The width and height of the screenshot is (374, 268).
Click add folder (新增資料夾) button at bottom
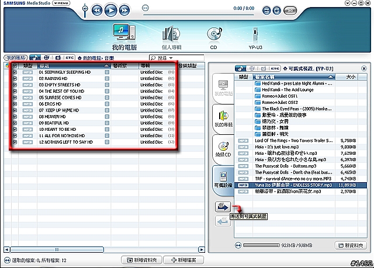click(x=141, y=260)
